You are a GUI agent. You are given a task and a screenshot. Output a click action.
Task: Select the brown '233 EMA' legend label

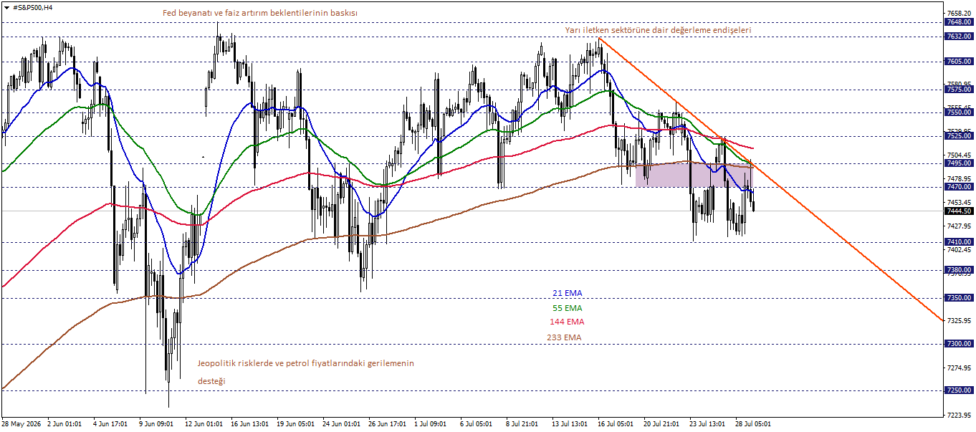(565, 337)
